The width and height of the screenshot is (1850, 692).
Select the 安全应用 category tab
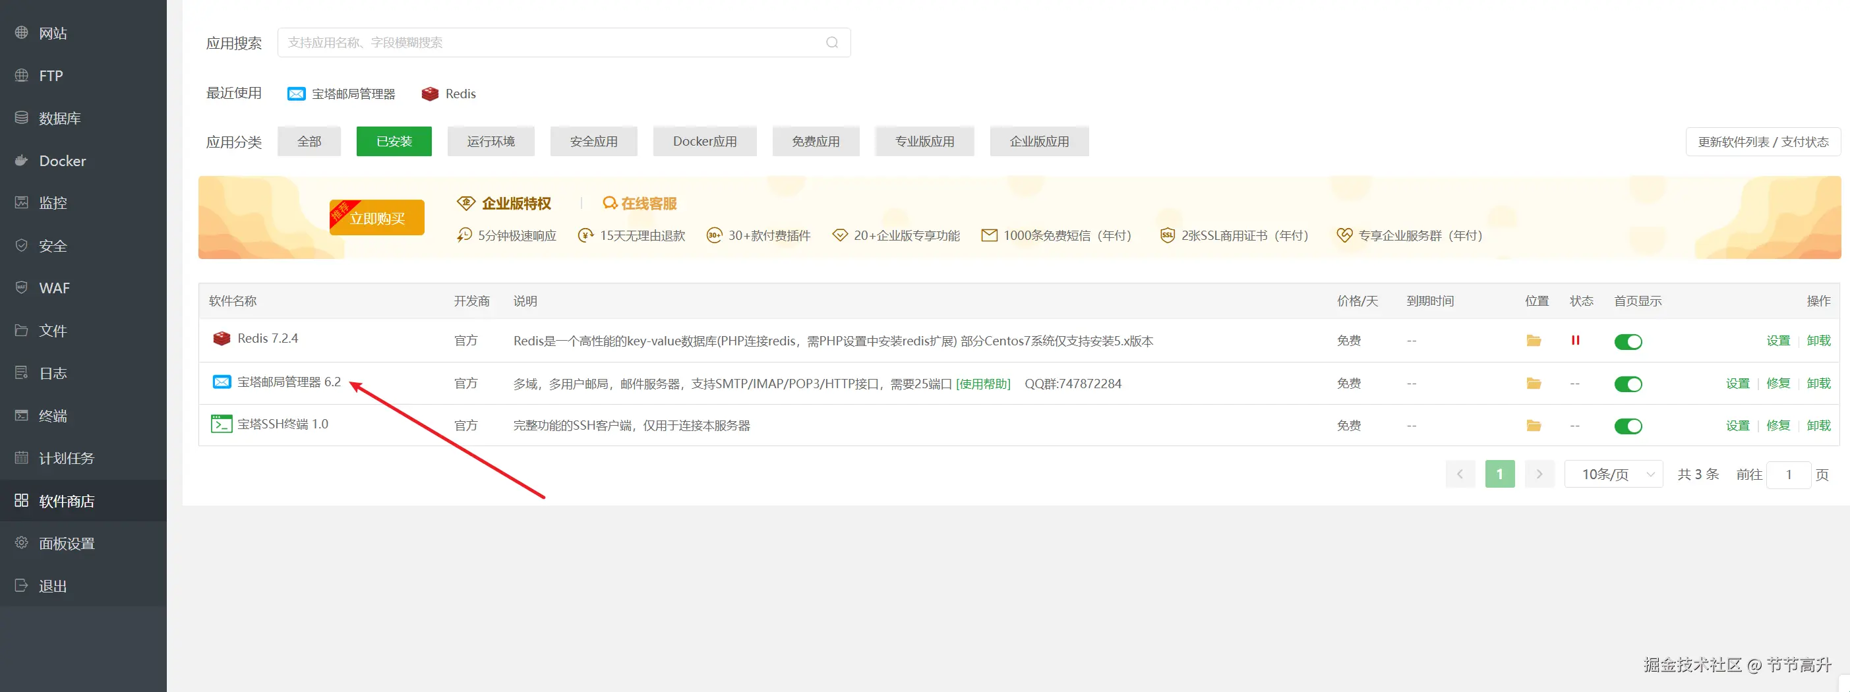pyautogui.click(x=594, y=142)
